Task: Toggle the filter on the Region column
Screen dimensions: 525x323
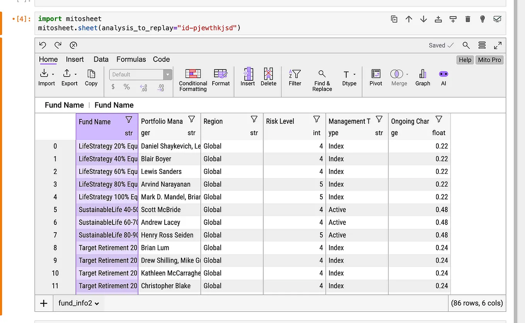Action: pyautogui.click(x=254, y=119)
